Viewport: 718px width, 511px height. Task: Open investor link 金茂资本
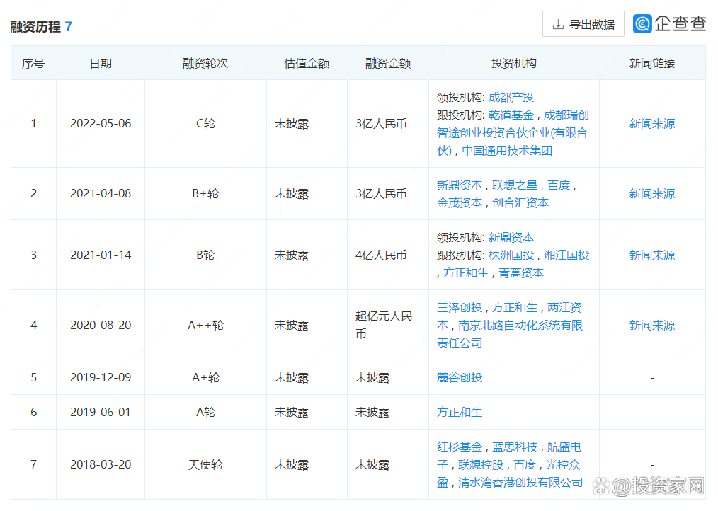pos(460,202)
